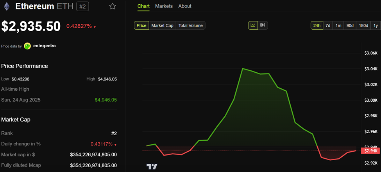Switch to line chart view icon
Image resolution: width=381 pixels, height=172 pixels.
pos(253,25)
